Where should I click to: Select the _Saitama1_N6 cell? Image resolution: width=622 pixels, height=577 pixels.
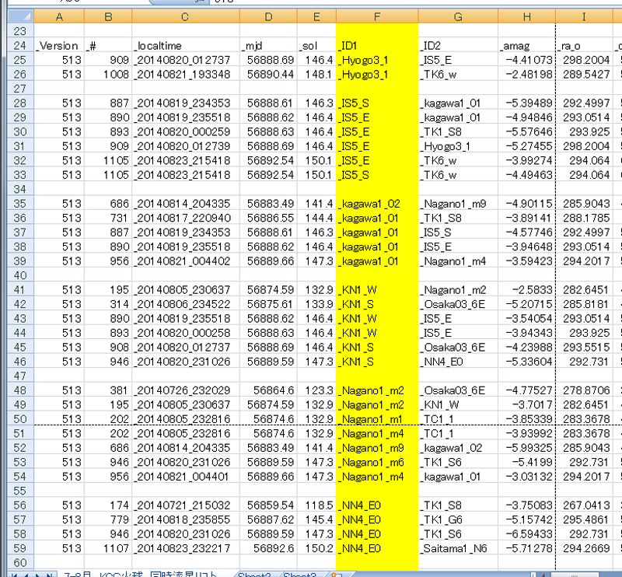[458, 548]
